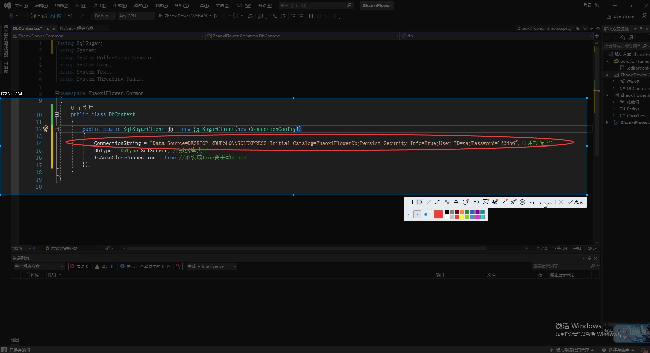Open the 文件(F) menu

click(21, 5)
